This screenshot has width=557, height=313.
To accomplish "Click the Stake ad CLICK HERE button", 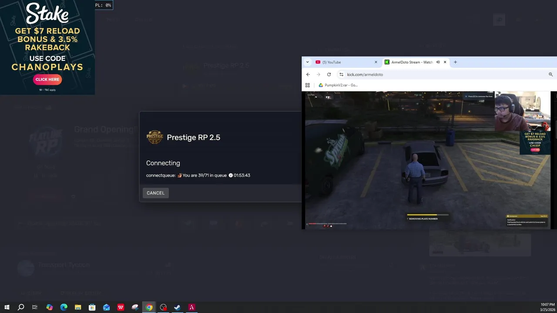I will [x=47, y=80].
